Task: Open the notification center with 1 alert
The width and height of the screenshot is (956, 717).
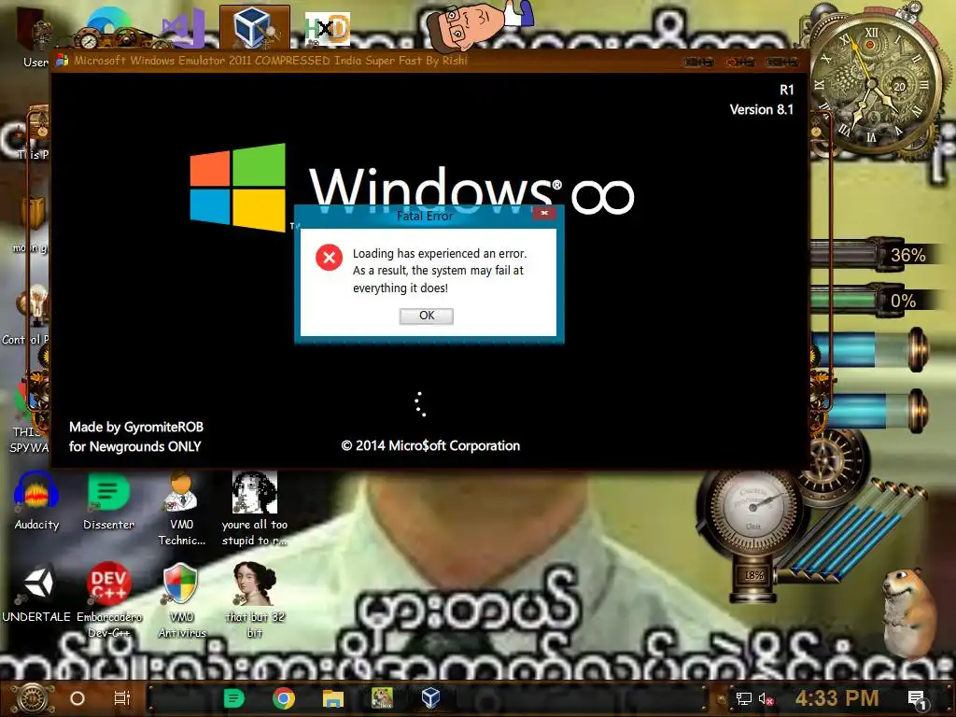Action: click(917, 699)
